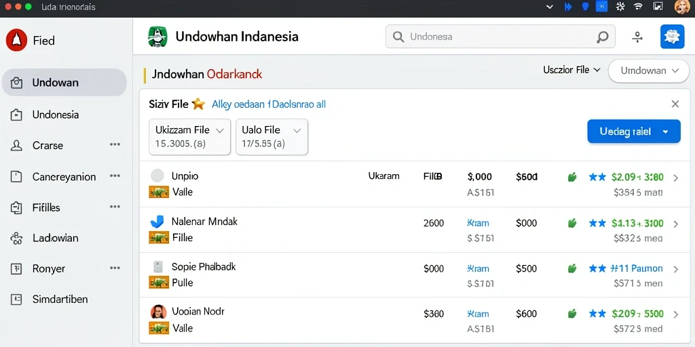Select the round circle on the Unpiio row
Screen dimensions: 695x347
pos(157,176)
